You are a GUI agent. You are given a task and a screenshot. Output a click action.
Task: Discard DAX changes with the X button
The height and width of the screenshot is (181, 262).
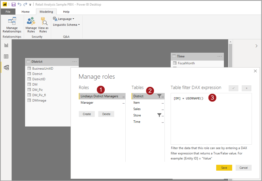247,88
